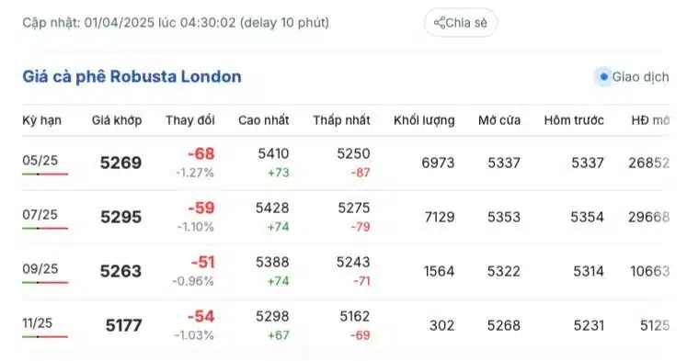Click the 5269 matched price value

[x=120, y=164]
